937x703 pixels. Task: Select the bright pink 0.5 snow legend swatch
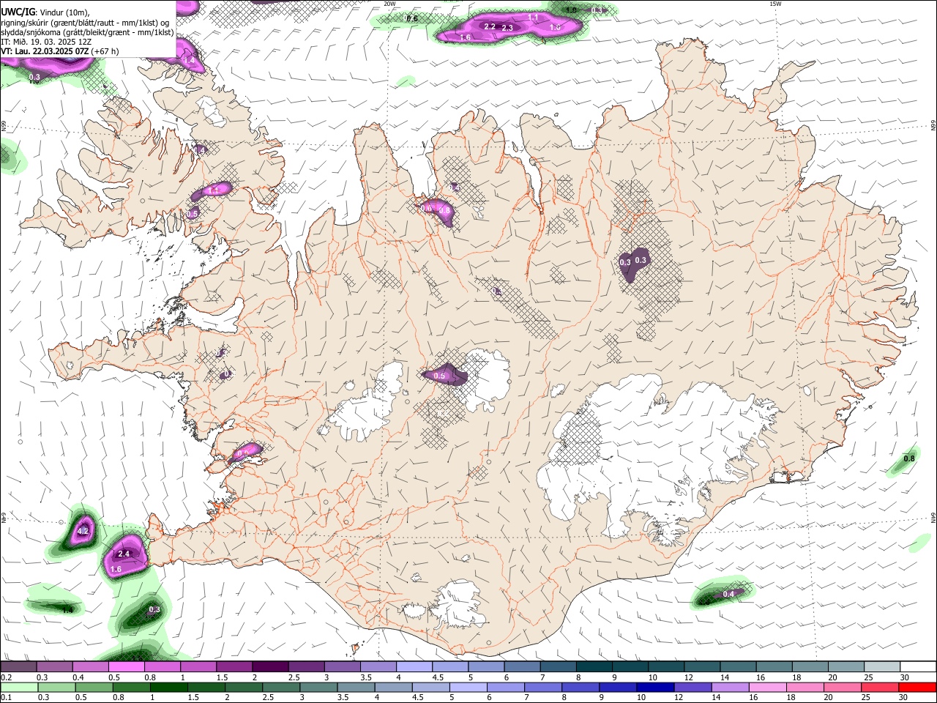click(126, 666)
